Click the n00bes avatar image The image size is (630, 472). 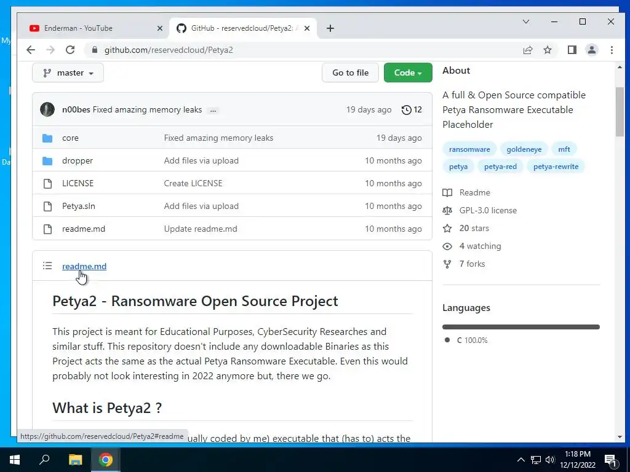(x=47, y=109)
